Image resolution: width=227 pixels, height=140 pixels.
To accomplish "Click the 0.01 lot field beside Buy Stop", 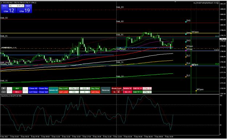I will pyautogui.click(x=85, y=88).
